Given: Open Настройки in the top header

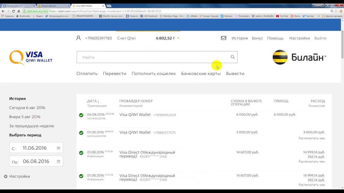Looking at the screenshot, I should click(x=300, y=38).
